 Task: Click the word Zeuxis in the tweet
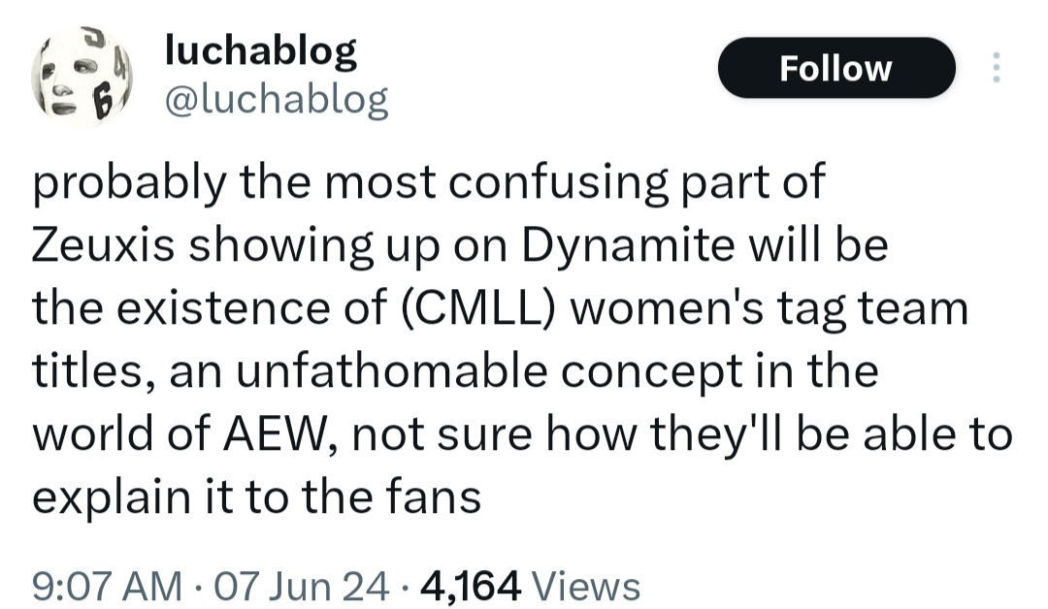pos(100,246)
